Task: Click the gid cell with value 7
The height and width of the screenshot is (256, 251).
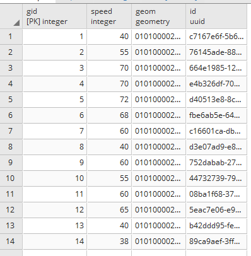Action: [55, 131]
